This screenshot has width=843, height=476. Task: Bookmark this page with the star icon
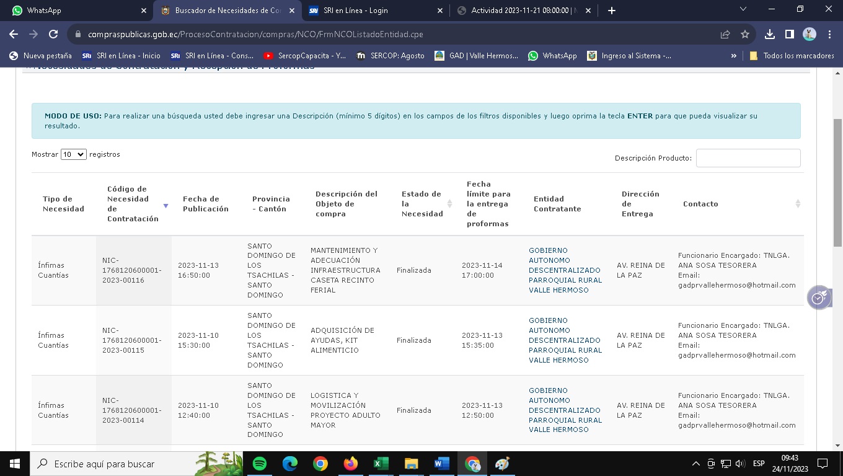pos(745,35)
